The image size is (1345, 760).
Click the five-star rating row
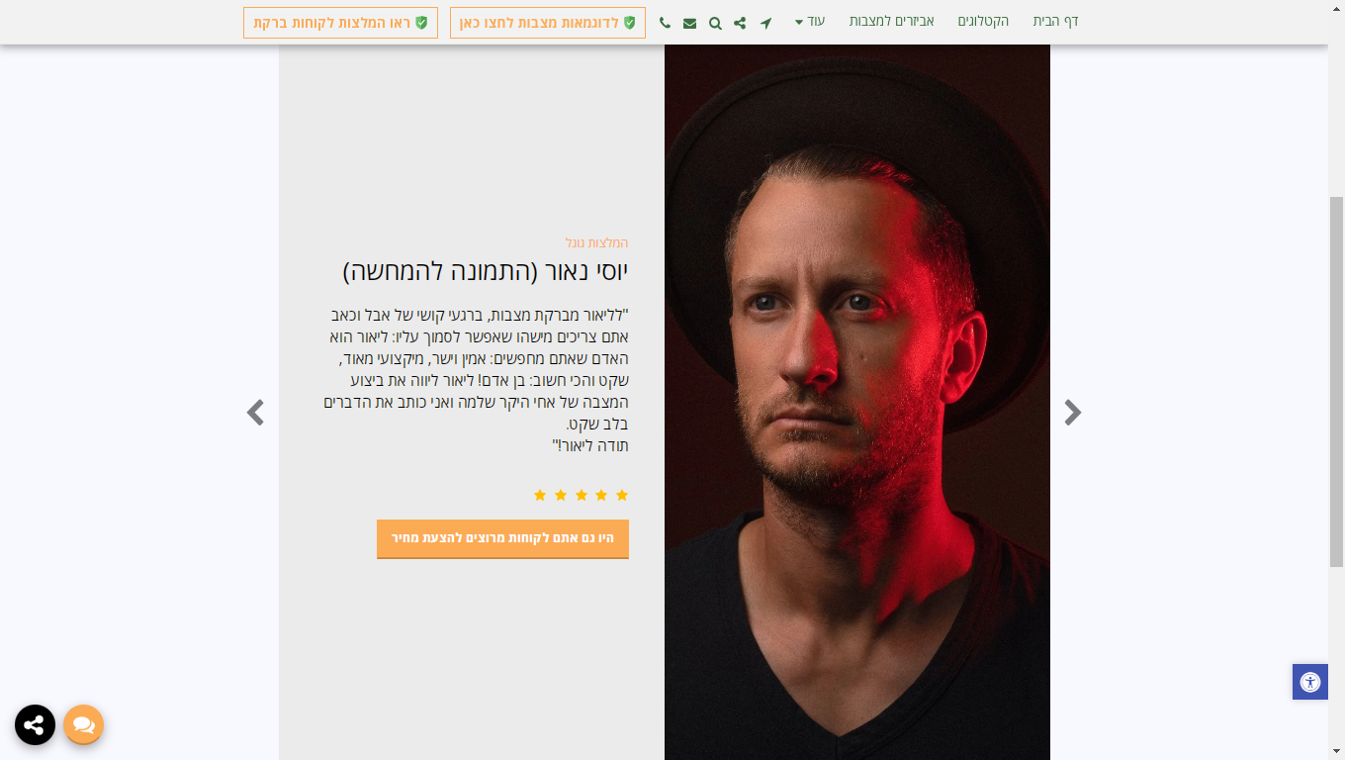(581, 495)
